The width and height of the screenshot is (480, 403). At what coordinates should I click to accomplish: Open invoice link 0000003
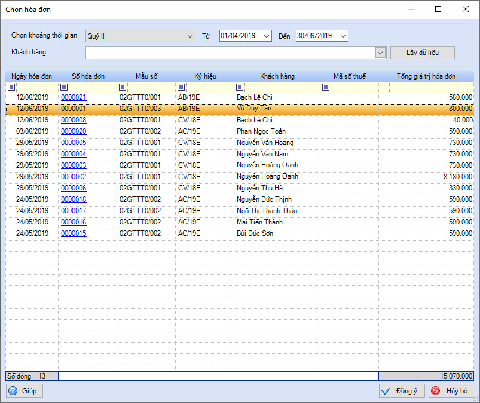[74, 165]
